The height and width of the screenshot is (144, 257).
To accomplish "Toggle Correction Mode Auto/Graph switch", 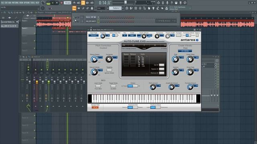I will 188,36.
